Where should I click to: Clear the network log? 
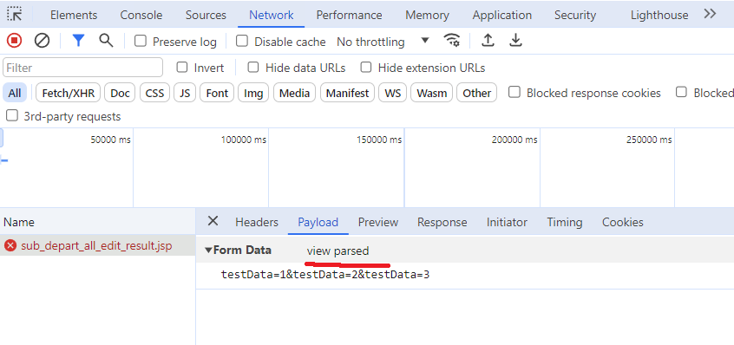(x=43, y=41)
